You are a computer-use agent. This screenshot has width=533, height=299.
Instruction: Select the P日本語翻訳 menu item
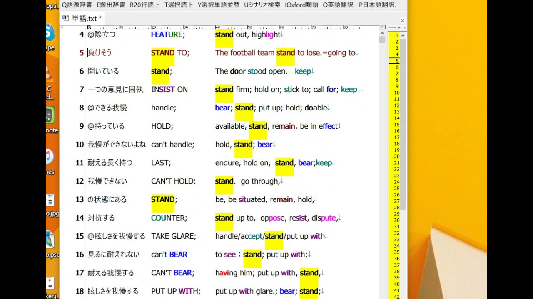click(377, 5)
